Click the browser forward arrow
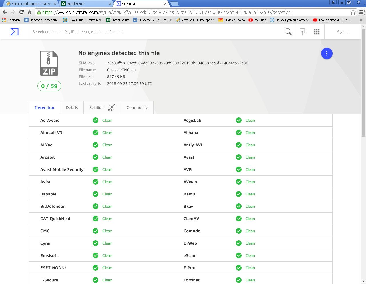Image resolution: width=366 pixels, height=284 pixels. click(13, 12)
